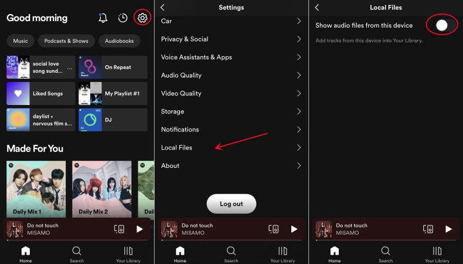This screenshot has height=264, width=463.
Task: Open recently played clock icon
Action: (x=122, y=18)
